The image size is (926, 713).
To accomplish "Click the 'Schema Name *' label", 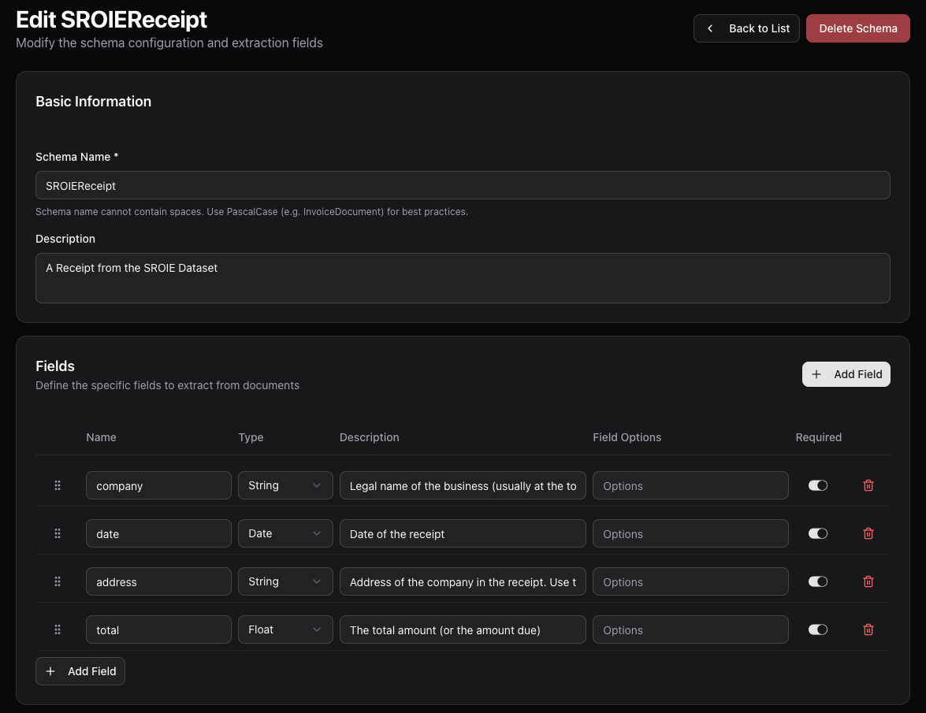I will 76,157.
